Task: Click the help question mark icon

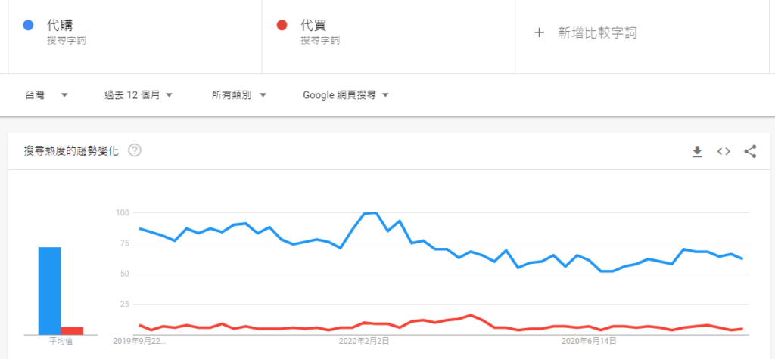Action: click(x=135, y=150)
